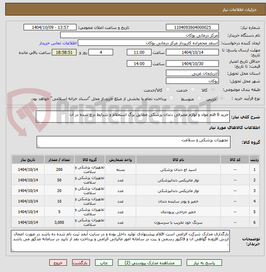Select the متوسط purchase type radio

coord(199,98)
